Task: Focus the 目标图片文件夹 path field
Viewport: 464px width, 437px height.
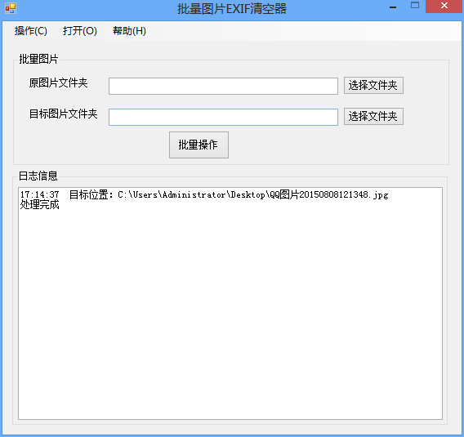Action: point(223,117)
